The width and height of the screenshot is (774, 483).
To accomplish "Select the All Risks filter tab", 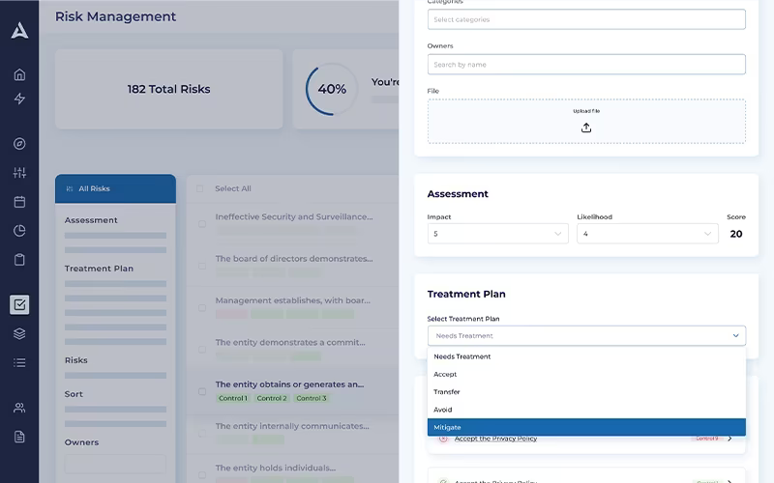I will (x=115, y=188).
